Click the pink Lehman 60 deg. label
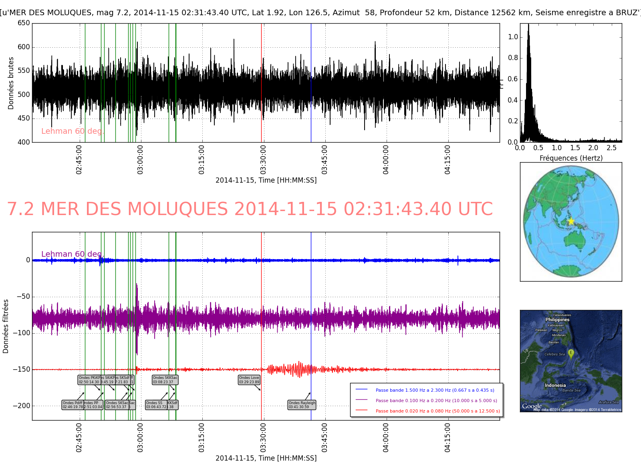Screen dimensions: 641x467 click(72, 131)
